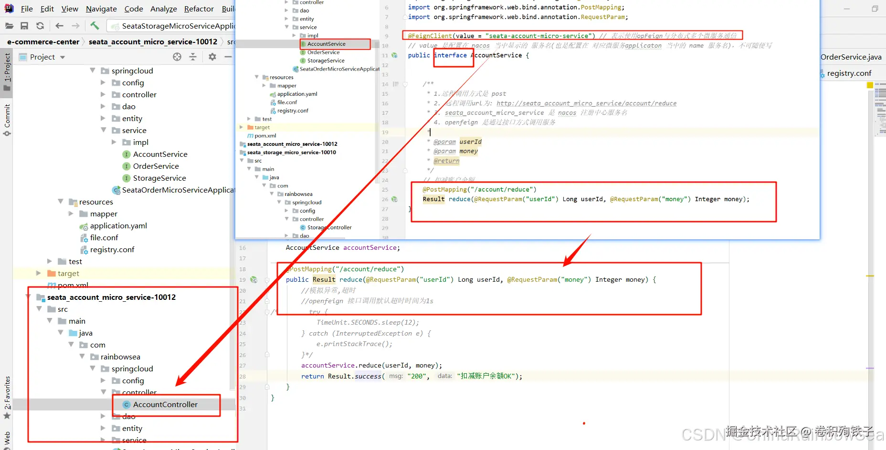
Task: Toggle the 1: Project tool window button
Action: tap(7, 73)
